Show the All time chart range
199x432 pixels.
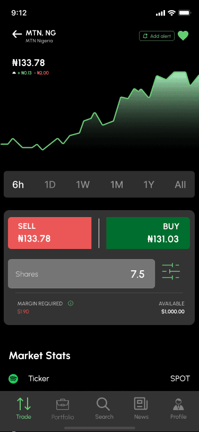[x=180, y=185]
